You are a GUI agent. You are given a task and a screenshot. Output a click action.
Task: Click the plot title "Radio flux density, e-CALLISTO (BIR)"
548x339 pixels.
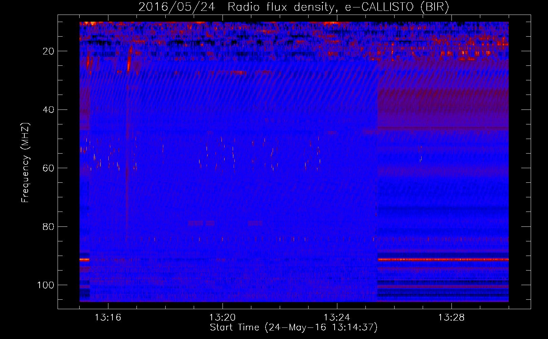coord(338,7)
